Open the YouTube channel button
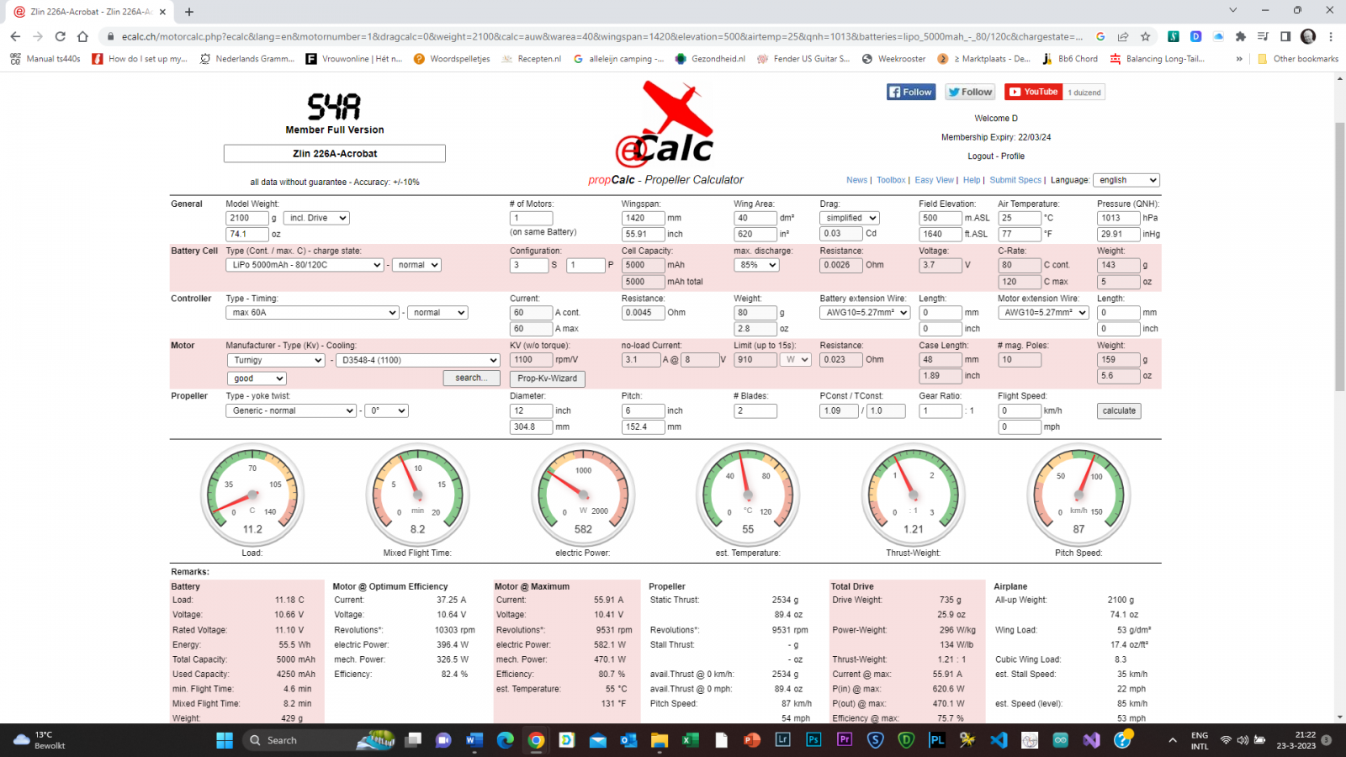 [x=1033, y=92]
